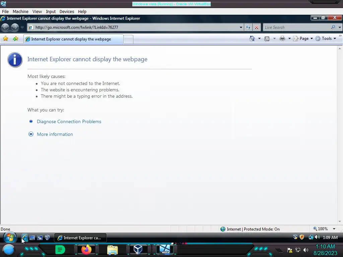Open the Tools menu

click(x=326, y=38)
